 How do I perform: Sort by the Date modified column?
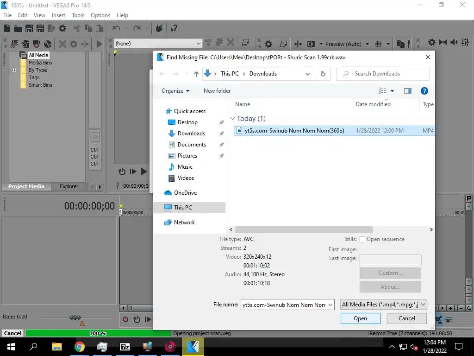pyautogui.click(x=373, y=104)
